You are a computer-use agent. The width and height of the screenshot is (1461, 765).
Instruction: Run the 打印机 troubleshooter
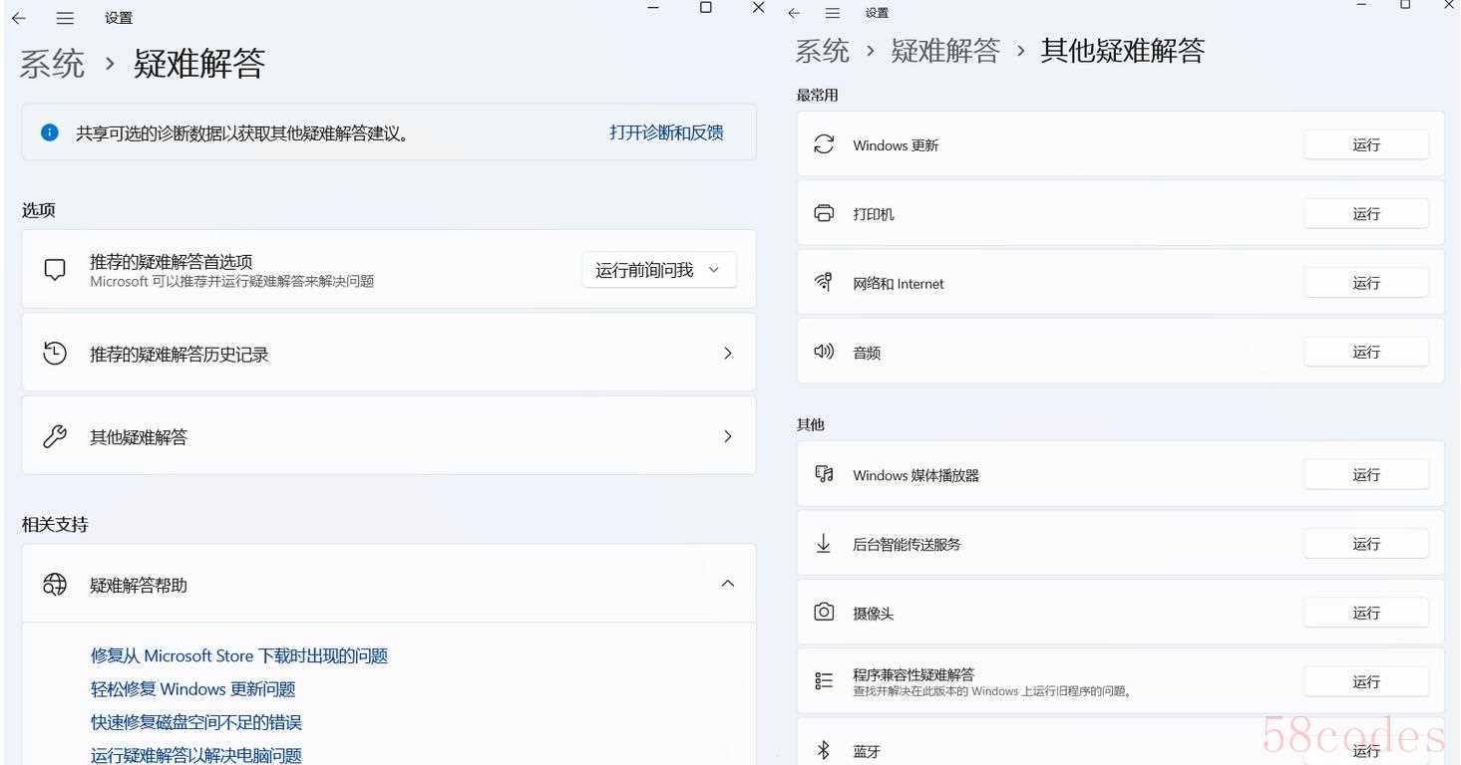point(1366,213)
